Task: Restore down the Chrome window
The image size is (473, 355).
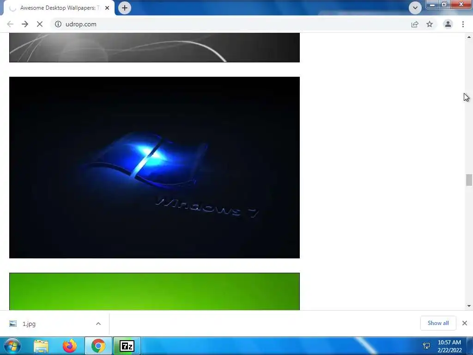Action: [x=444, y=5]
